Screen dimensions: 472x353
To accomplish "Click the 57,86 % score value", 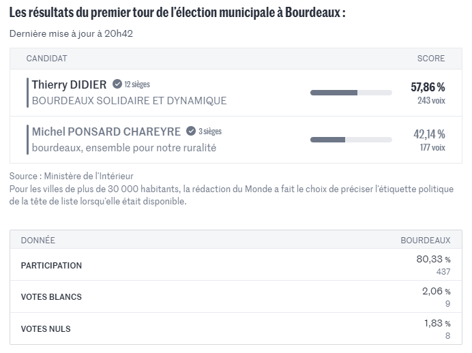I will (x=428, y=87).
